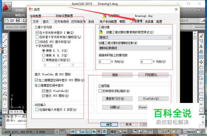This screenshot has width=207, height=136.
Task: Toggle 在二维模型空间中显示 UCS 图标 checkbox
Action: click(x=36, y=80)
